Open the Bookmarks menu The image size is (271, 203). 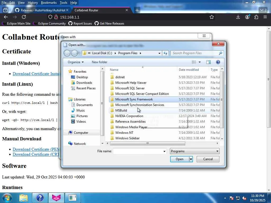49,3
